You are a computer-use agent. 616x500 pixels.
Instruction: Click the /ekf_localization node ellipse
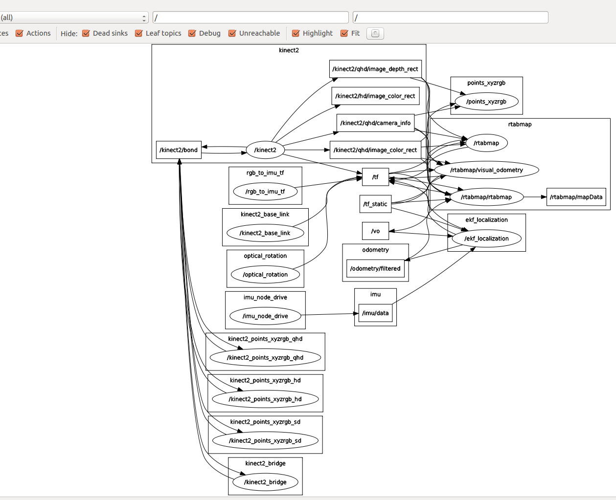pos(486,239)
